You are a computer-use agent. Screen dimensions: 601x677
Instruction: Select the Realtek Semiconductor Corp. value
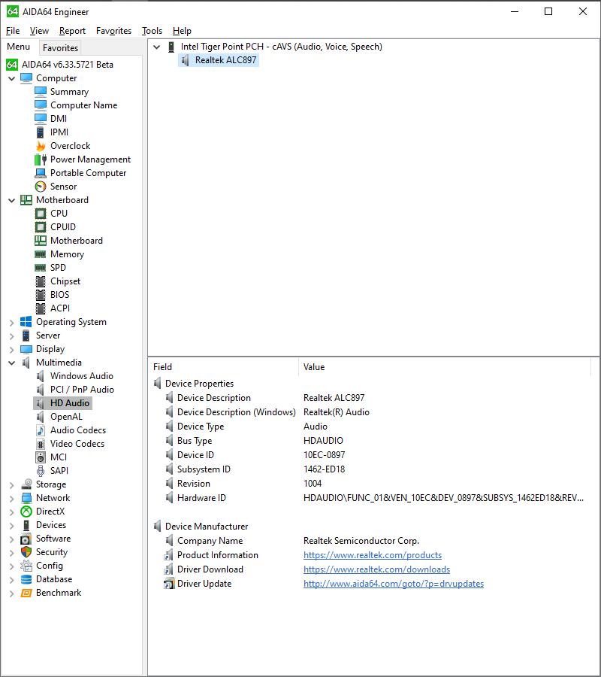(x=361, y=541)
